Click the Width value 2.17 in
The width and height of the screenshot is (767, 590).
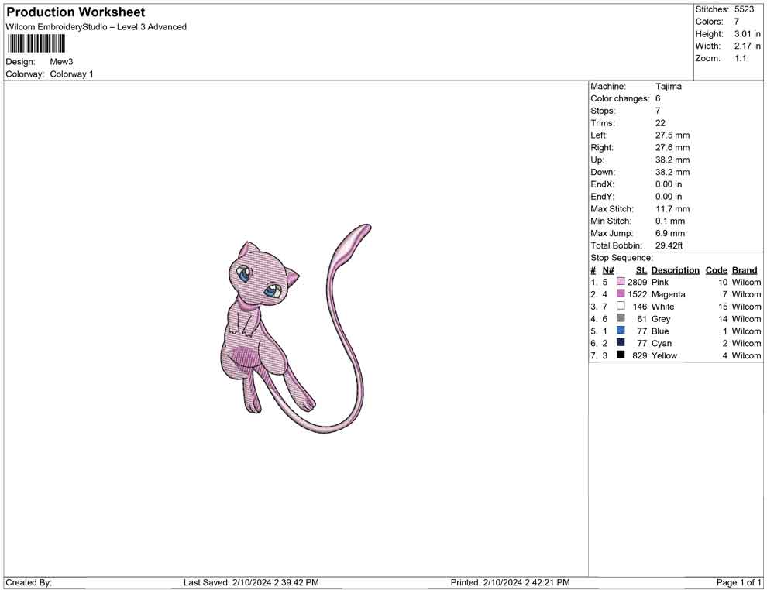(x=748, y=46)
